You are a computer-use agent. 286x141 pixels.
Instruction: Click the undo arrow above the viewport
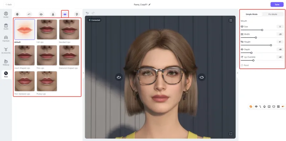[87, 13]
